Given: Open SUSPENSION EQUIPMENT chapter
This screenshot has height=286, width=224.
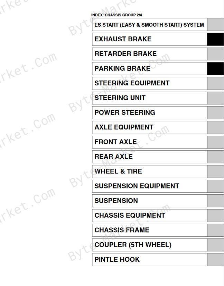Looking at the screenshot, I should pyautogui.click(x=150, y=186).
